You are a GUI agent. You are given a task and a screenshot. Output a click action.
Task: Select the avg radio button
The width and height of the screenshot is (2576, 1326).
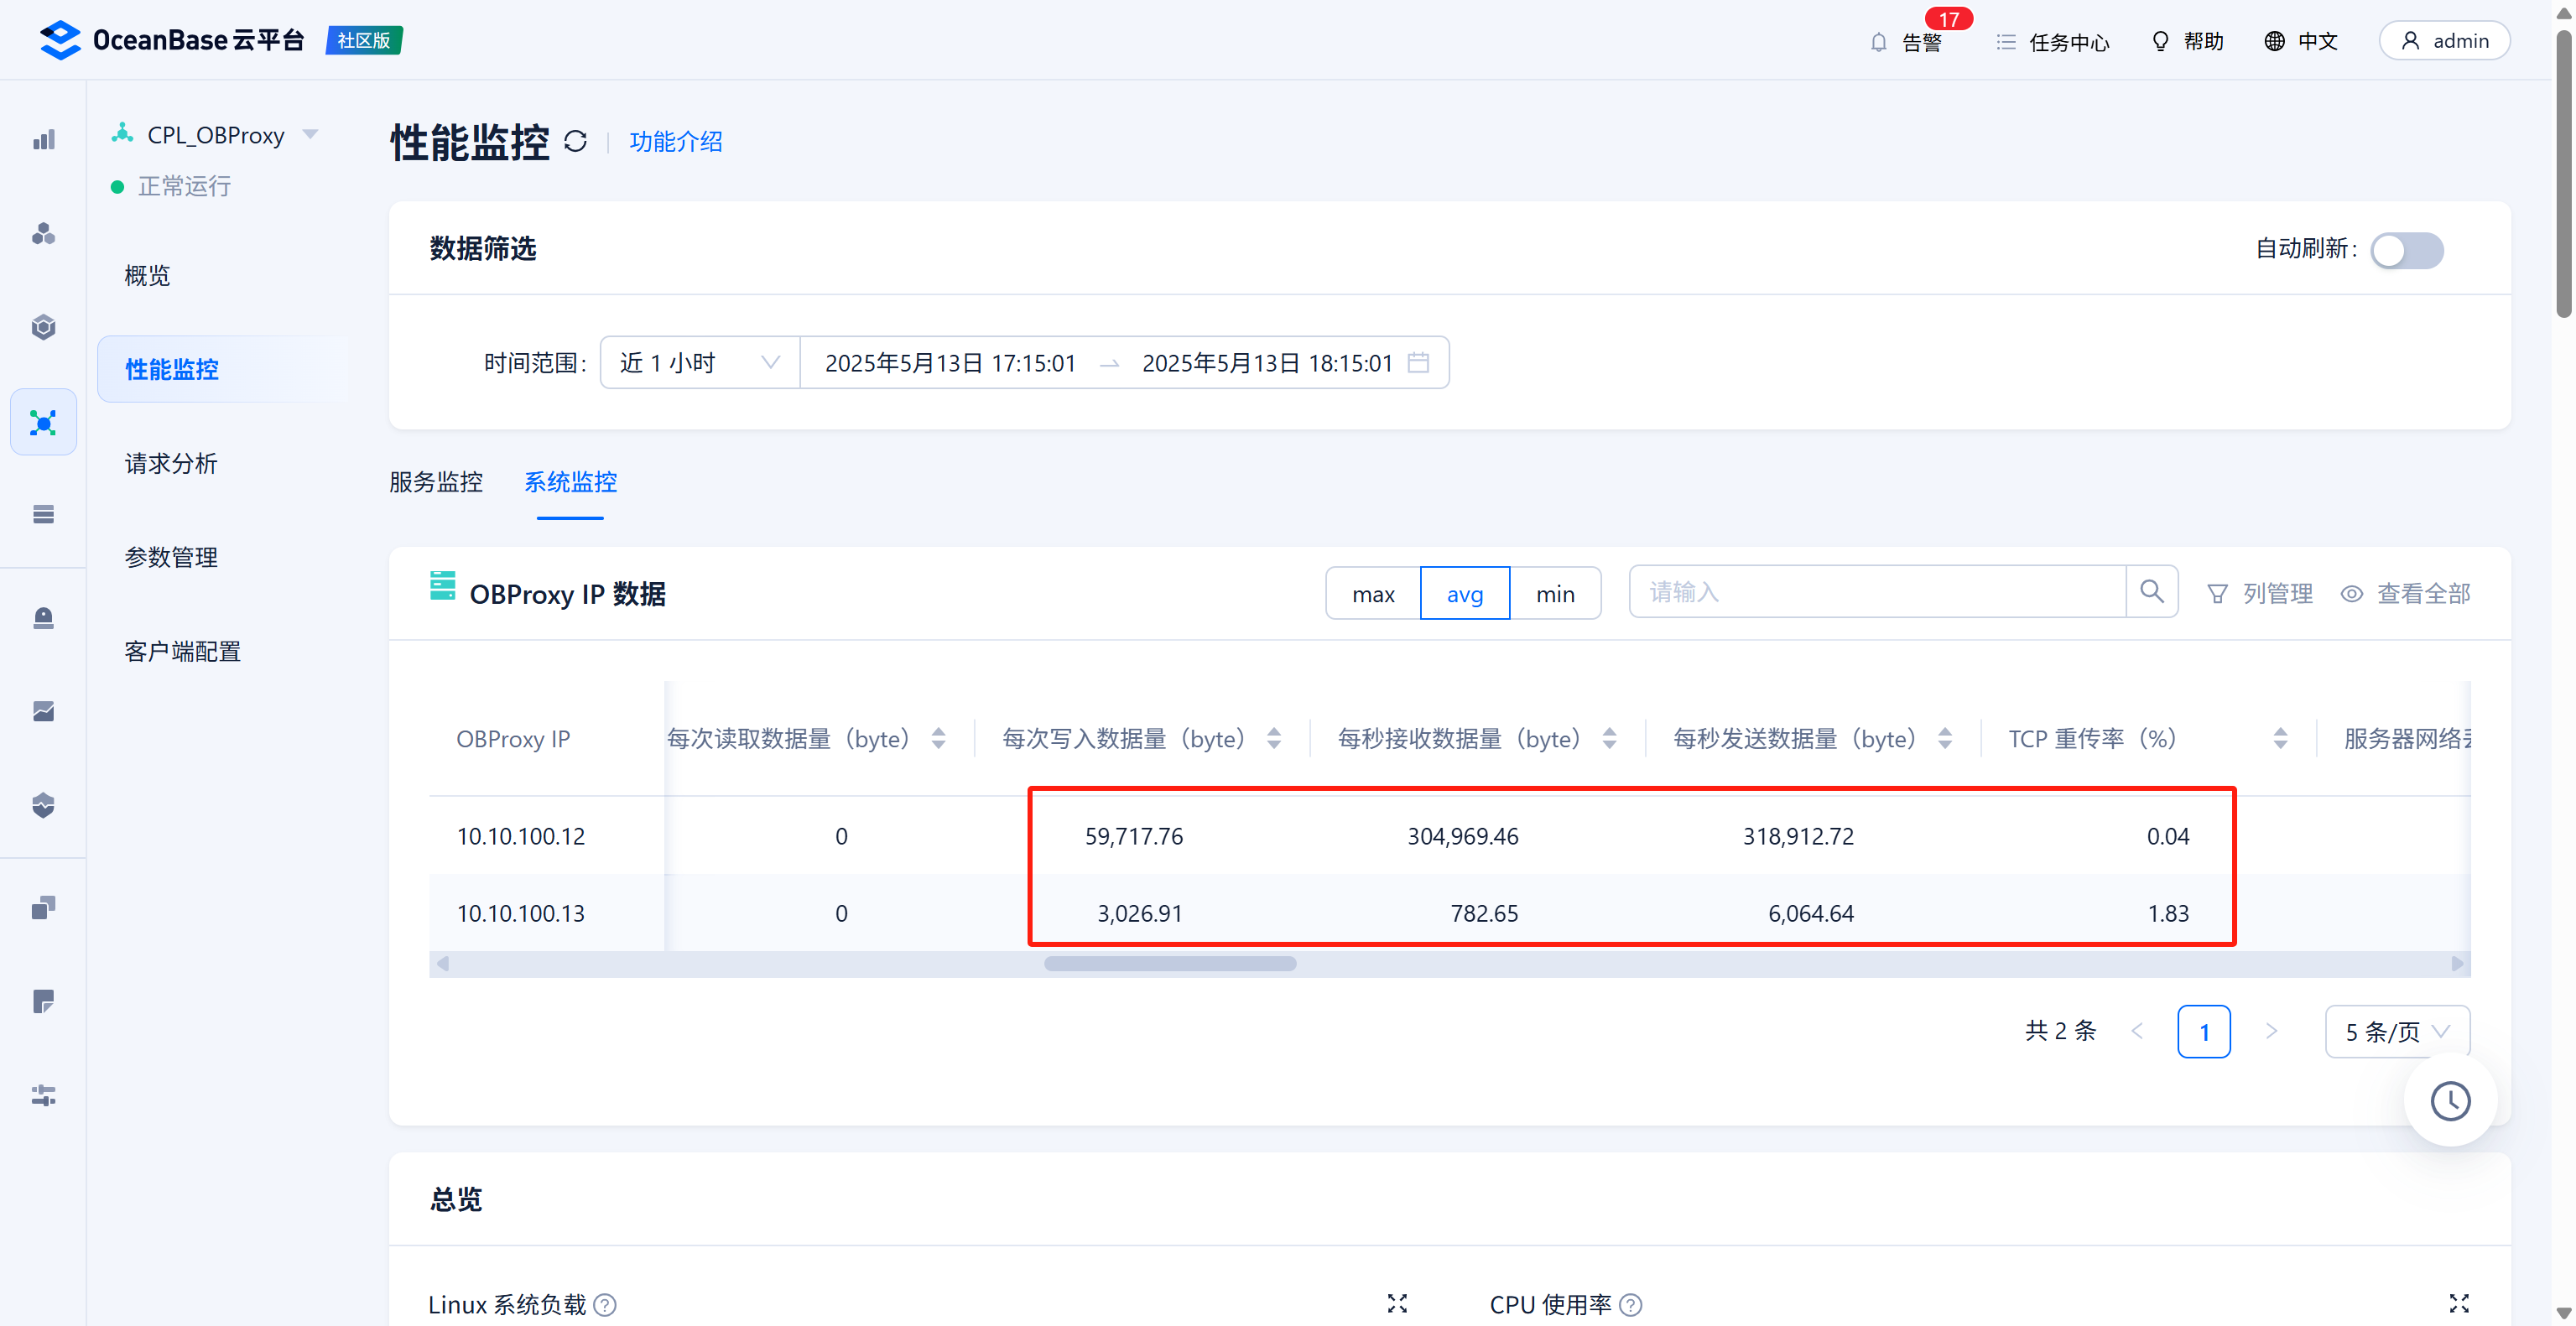pyautogui.click(x=1465, y=594)
